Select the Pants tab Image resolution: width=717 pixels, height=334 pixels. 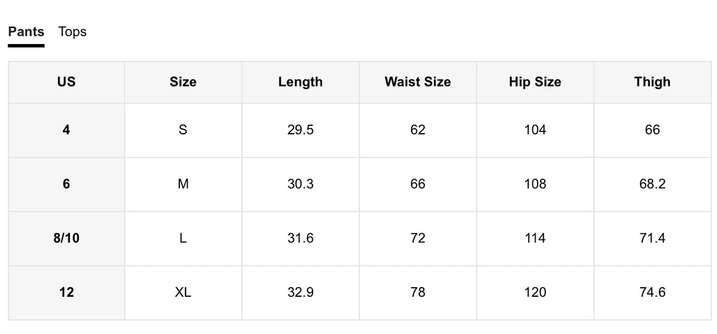(26, 32)
